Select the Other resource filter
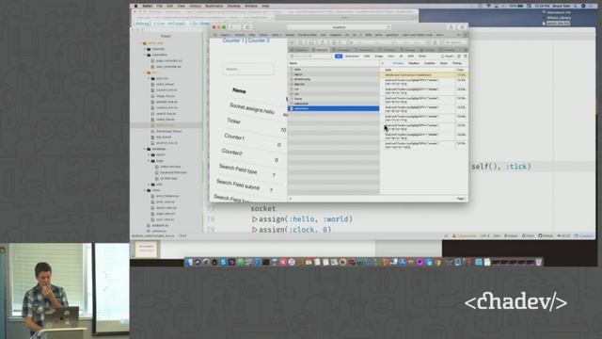 click(422, 56)
